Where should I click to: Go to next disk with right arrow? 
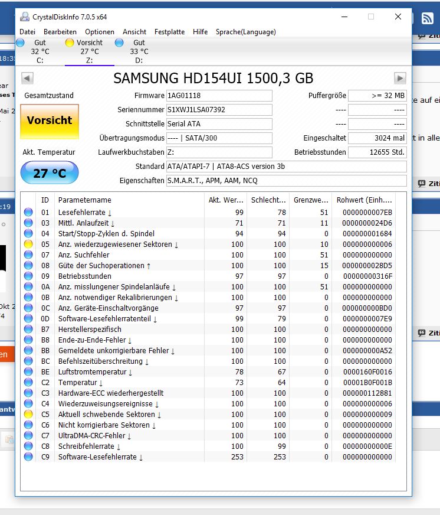click(400, 78)
